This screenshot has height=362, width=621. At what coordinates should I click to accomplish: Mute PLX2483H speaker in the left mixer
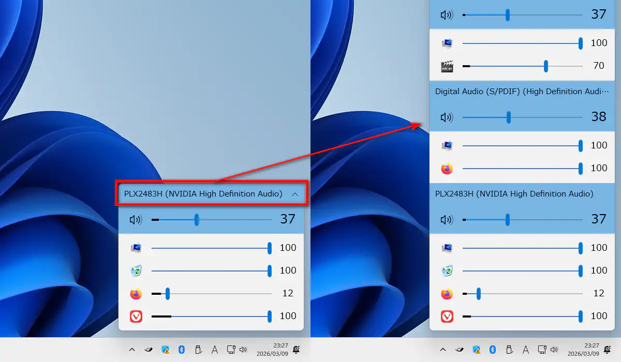coord(136,220)
